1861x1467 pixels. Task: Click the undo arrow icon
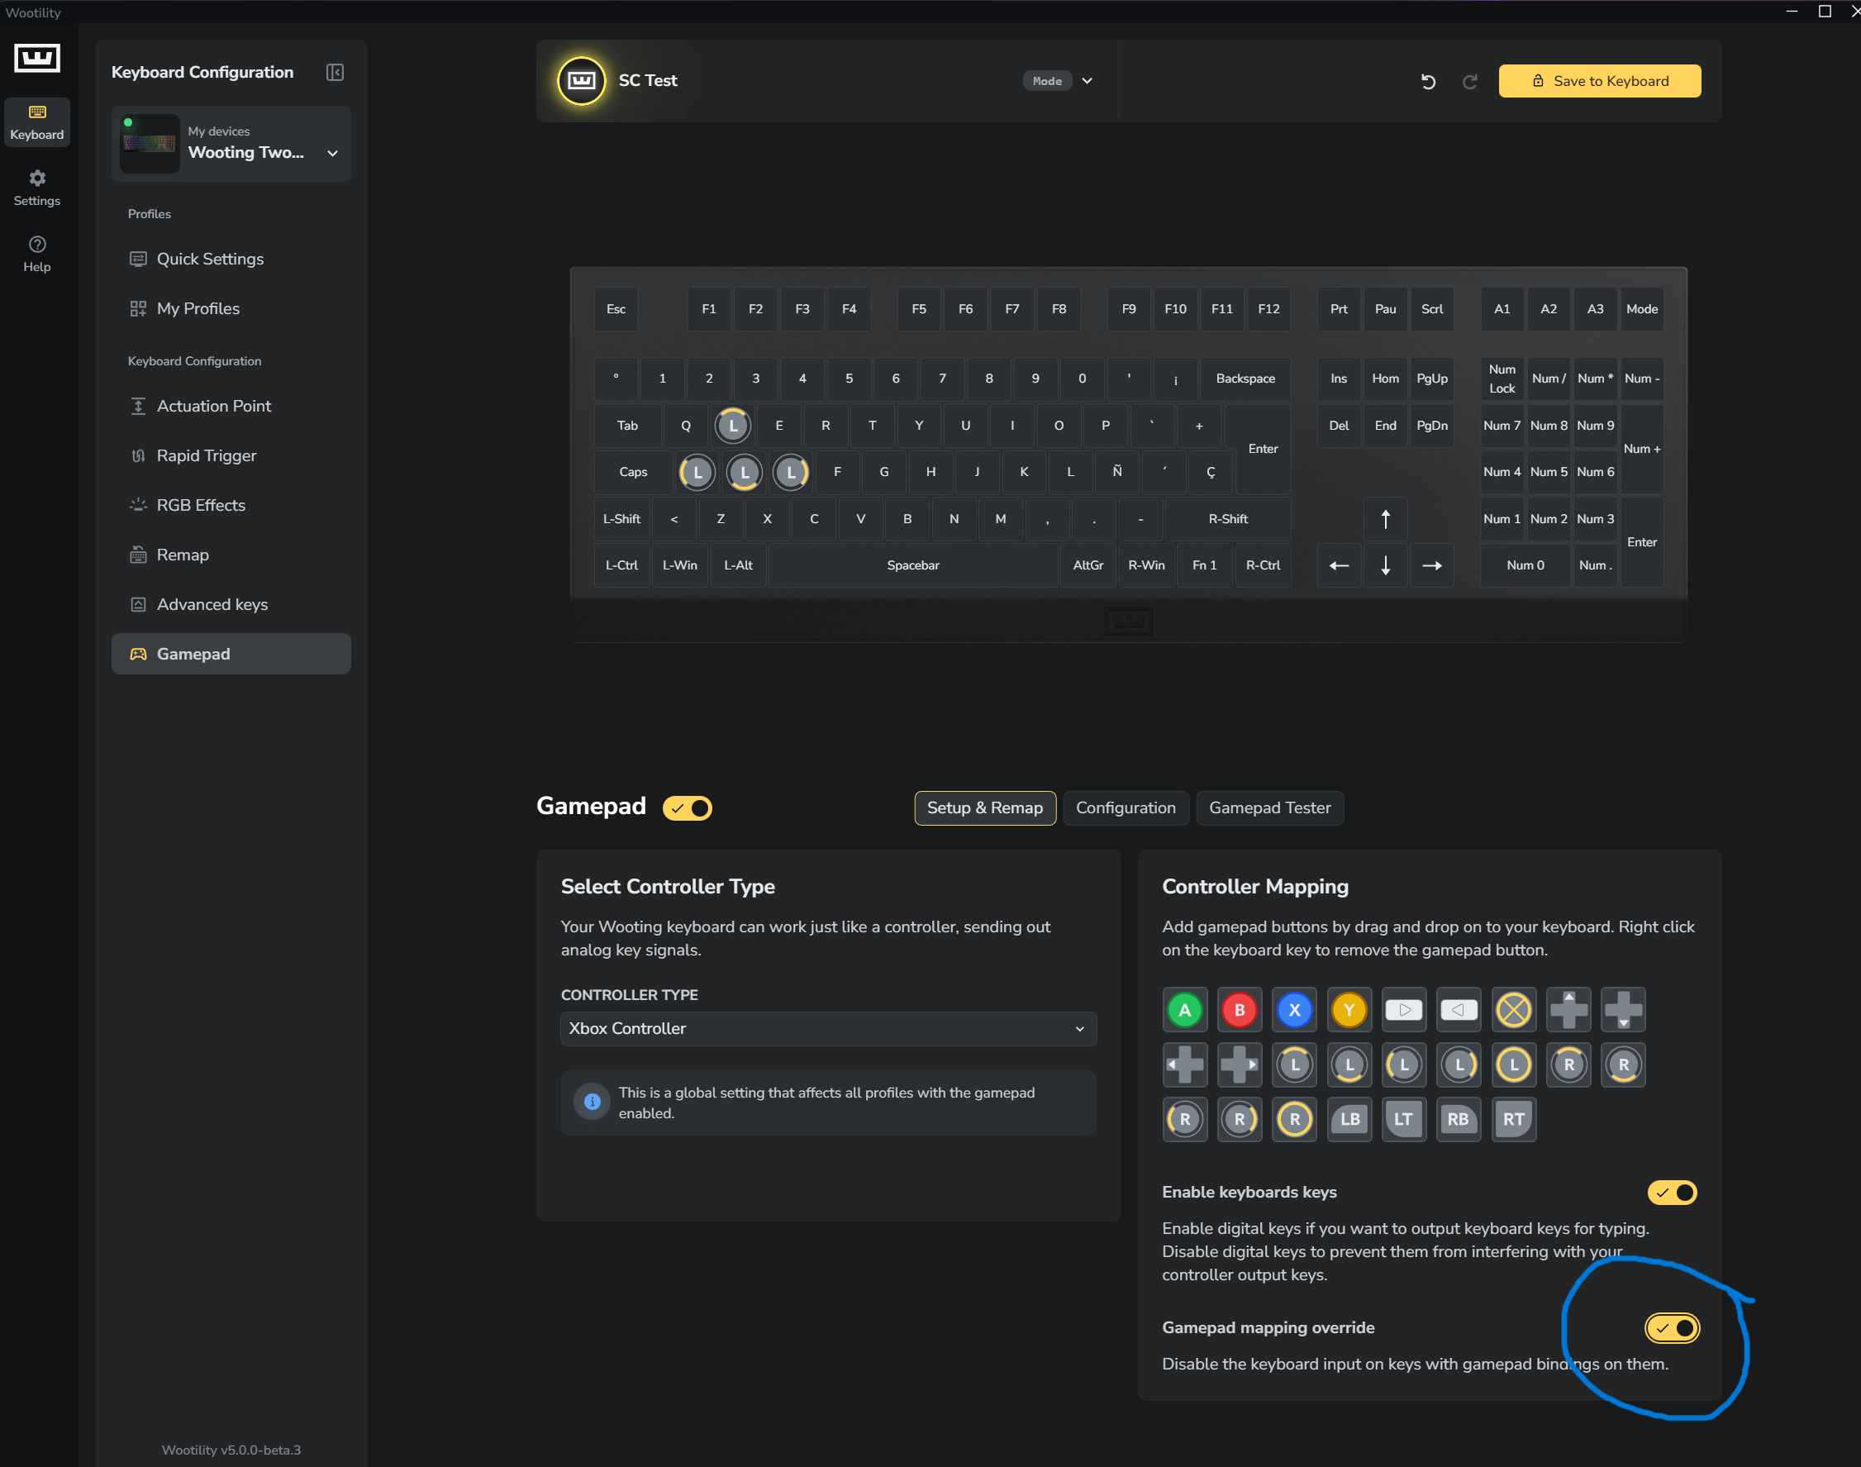(1427, 82)
